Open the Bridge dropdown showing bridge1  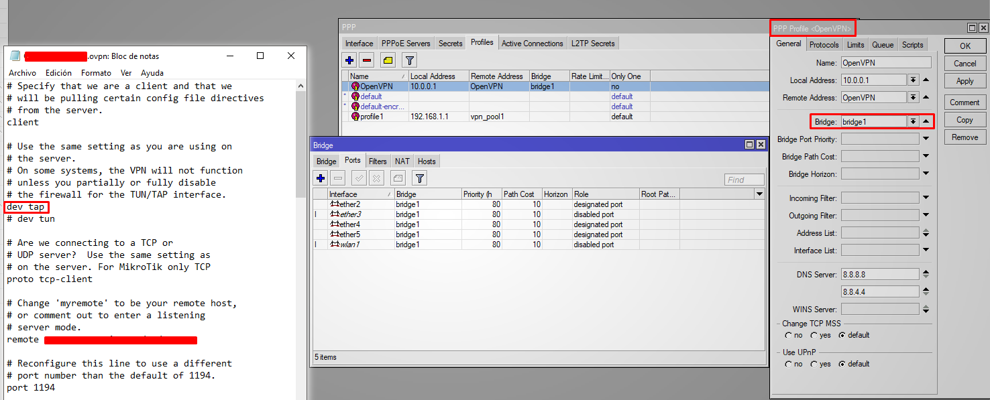point(913,122)
